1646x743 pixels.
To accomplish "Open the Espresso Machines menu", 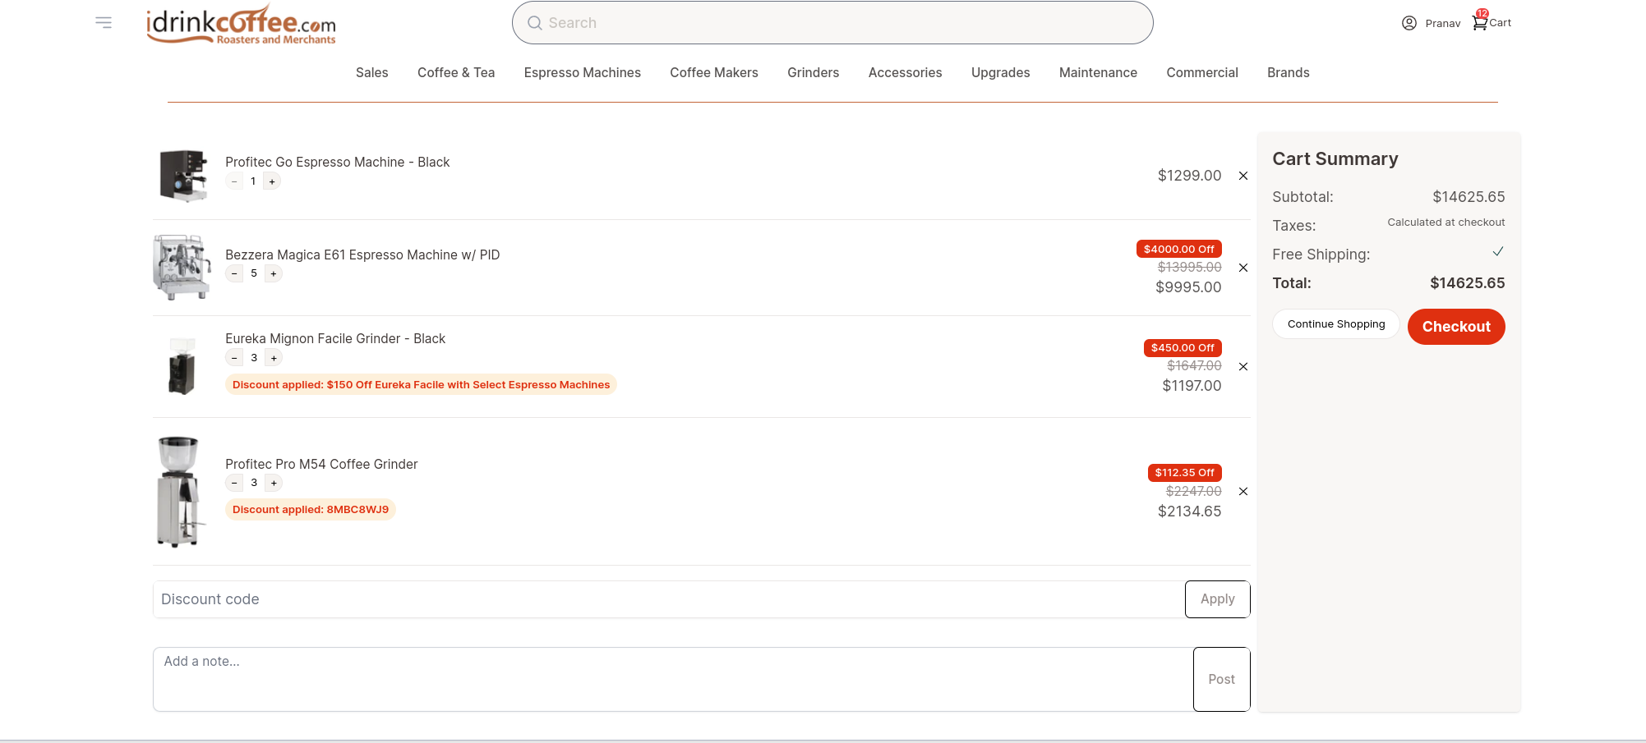I will [582, 72].
